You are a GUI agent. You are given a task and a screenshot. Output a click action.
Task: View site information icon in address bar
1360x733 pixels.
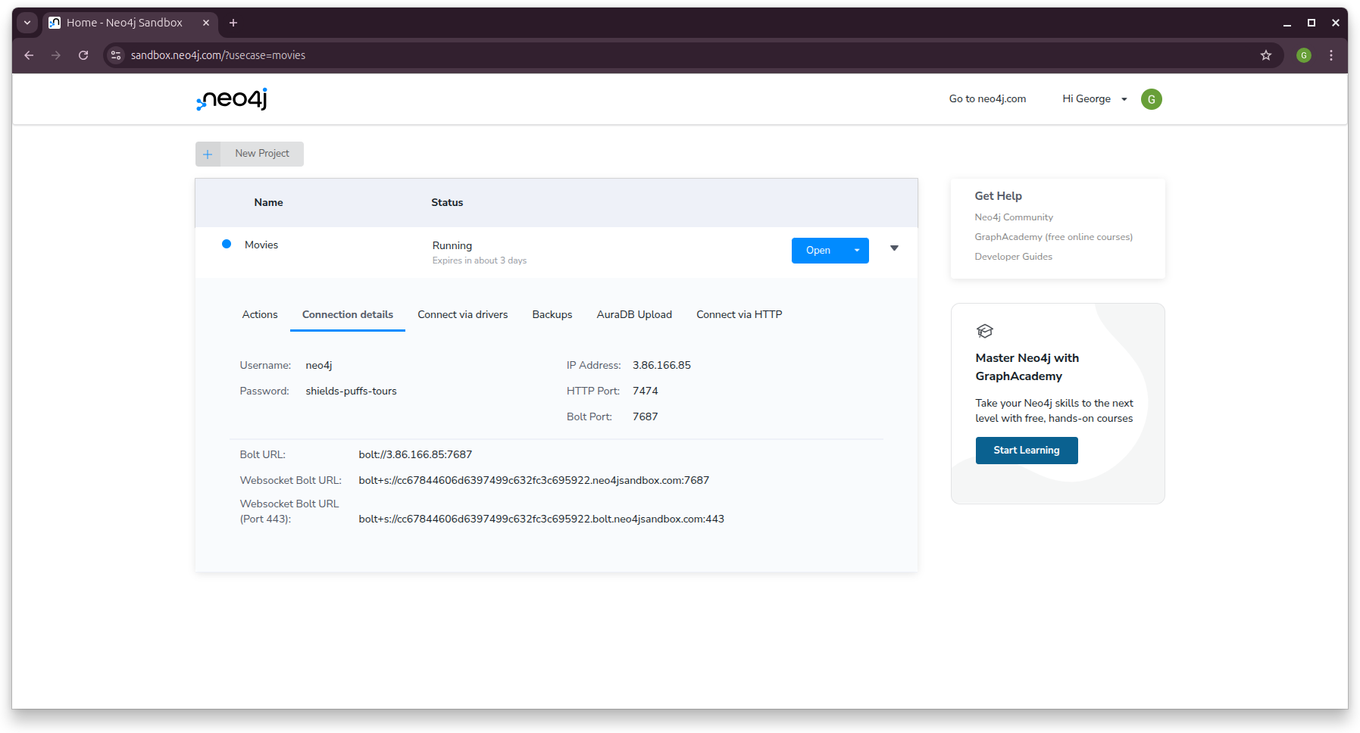coord(116,55)
